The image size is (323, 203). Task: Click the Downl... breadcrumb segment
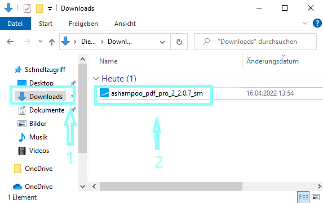120,42
